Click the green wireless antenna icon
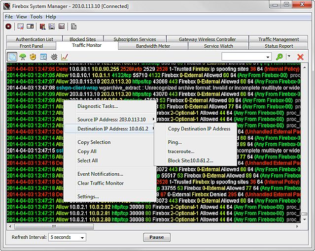Viewport: 315px width, 251px height. tap(23, 57)
